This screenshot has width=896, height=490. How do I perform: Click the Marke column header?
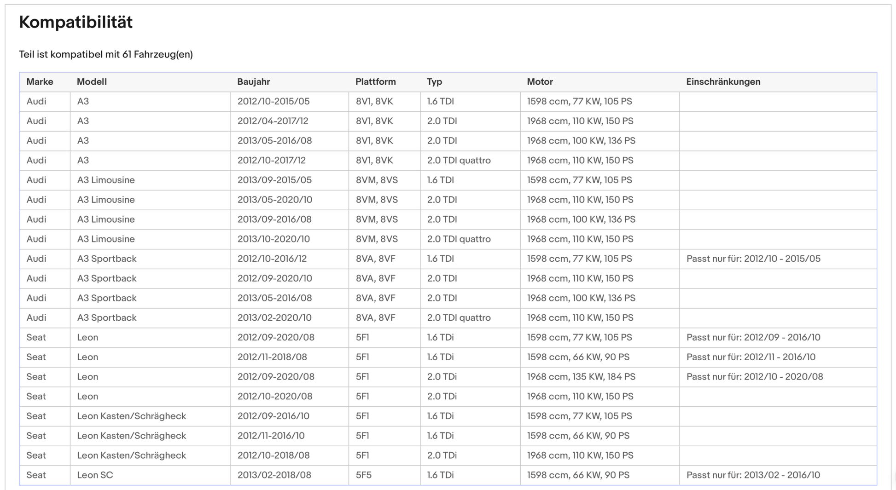[x=40, y=82]
